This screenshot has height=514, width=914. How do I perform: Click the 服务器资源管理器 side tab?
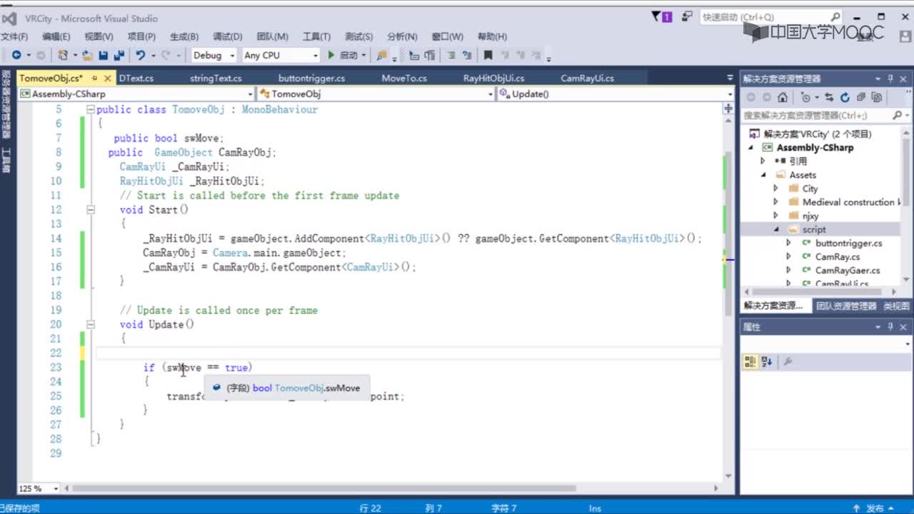point(6,105)
